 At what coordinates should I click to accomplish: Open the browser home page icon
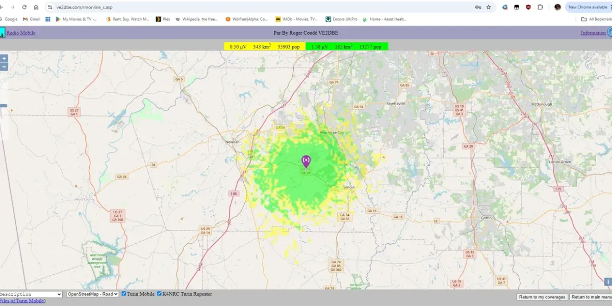(36, 7)
